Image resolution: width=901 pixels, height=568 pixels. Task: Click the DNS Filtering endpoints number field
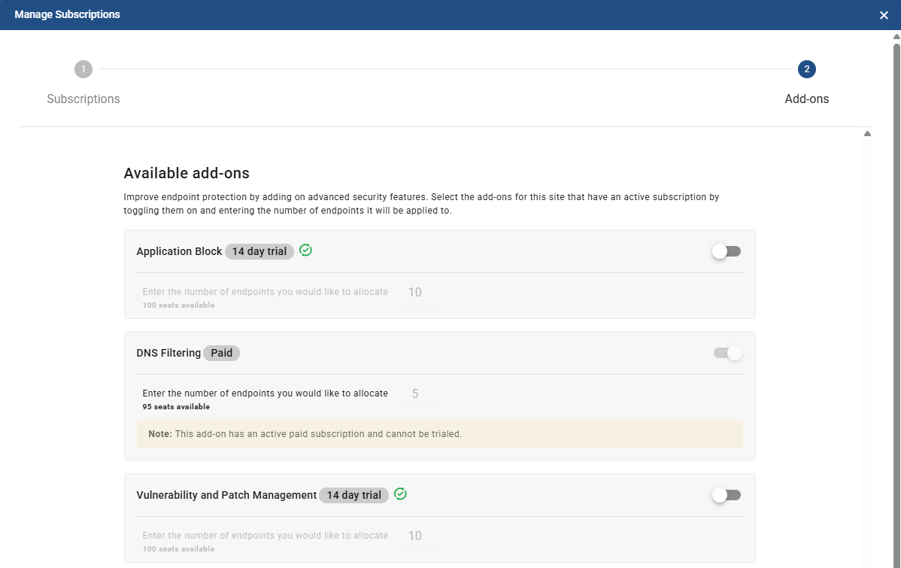[420, 393]
